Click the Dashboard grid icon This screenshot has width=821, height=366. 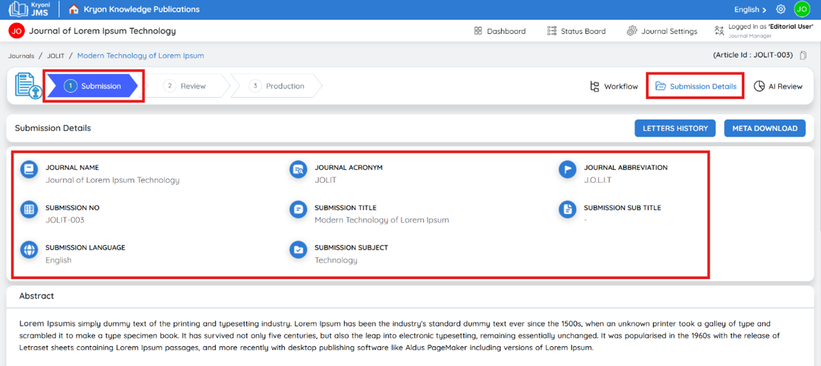478,31
